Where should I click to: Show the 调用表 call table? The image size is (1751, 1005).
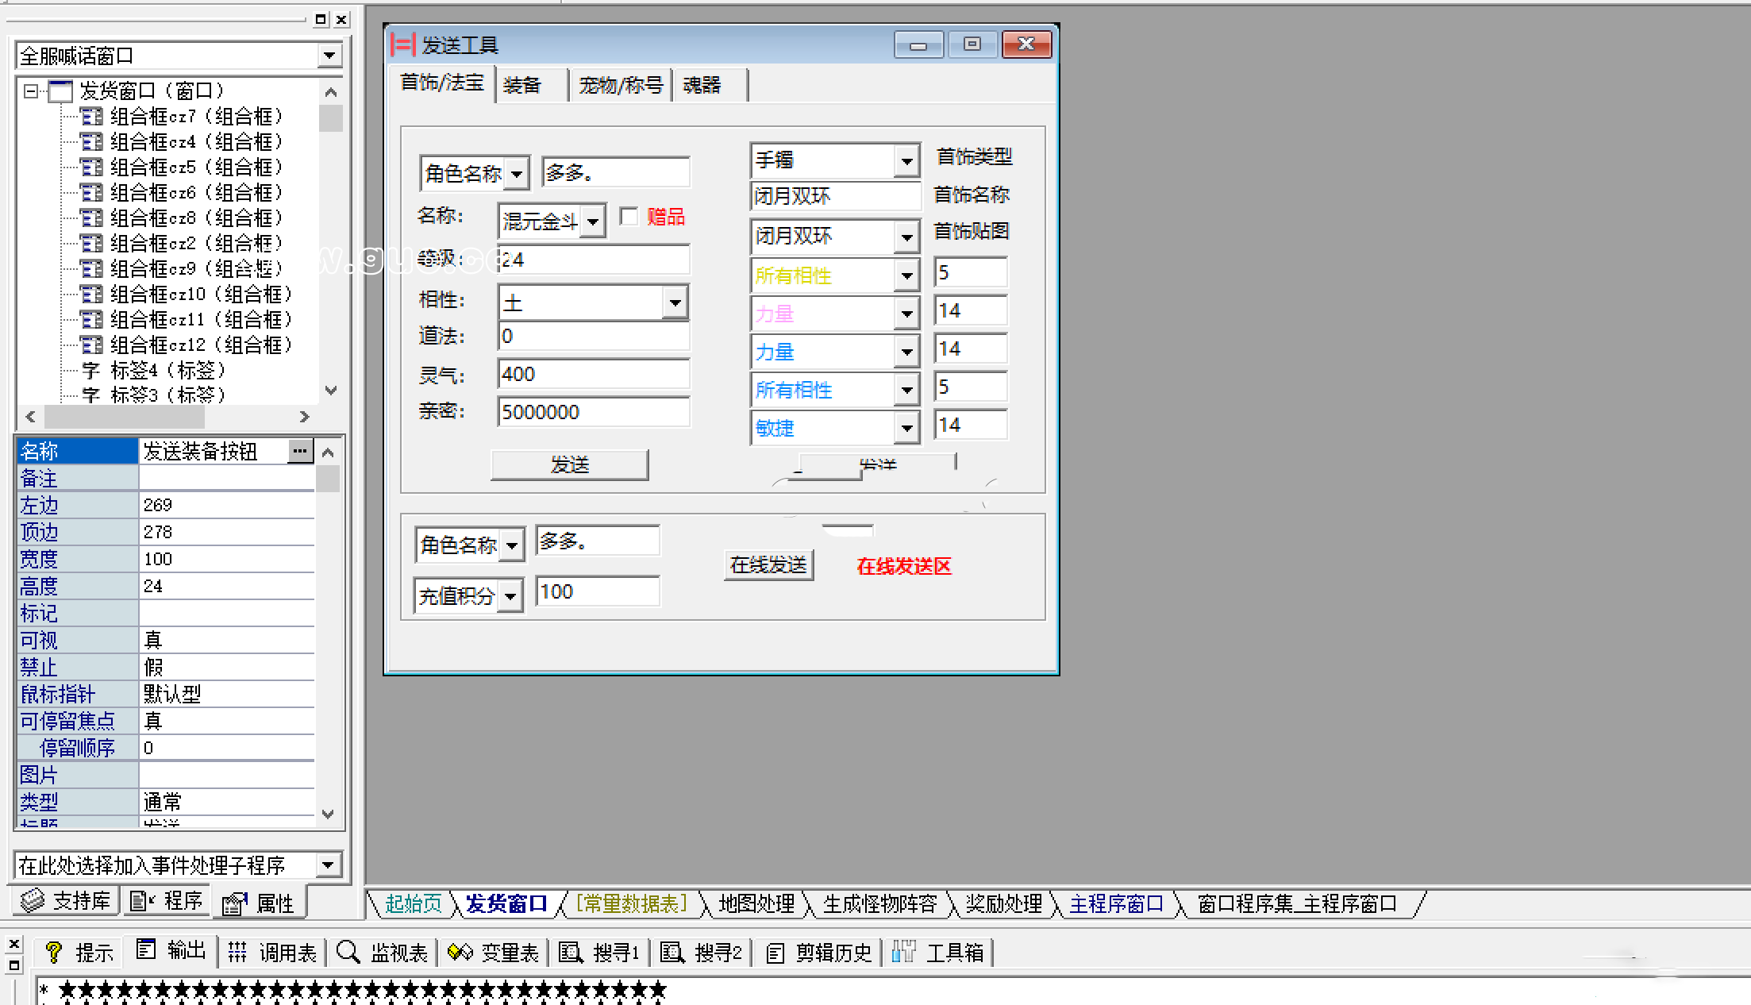[x=272, y=952]
